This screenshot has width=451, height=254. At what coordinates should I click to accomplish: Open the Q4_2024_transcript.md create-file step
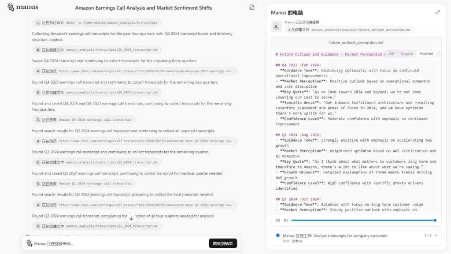[96, 50]
